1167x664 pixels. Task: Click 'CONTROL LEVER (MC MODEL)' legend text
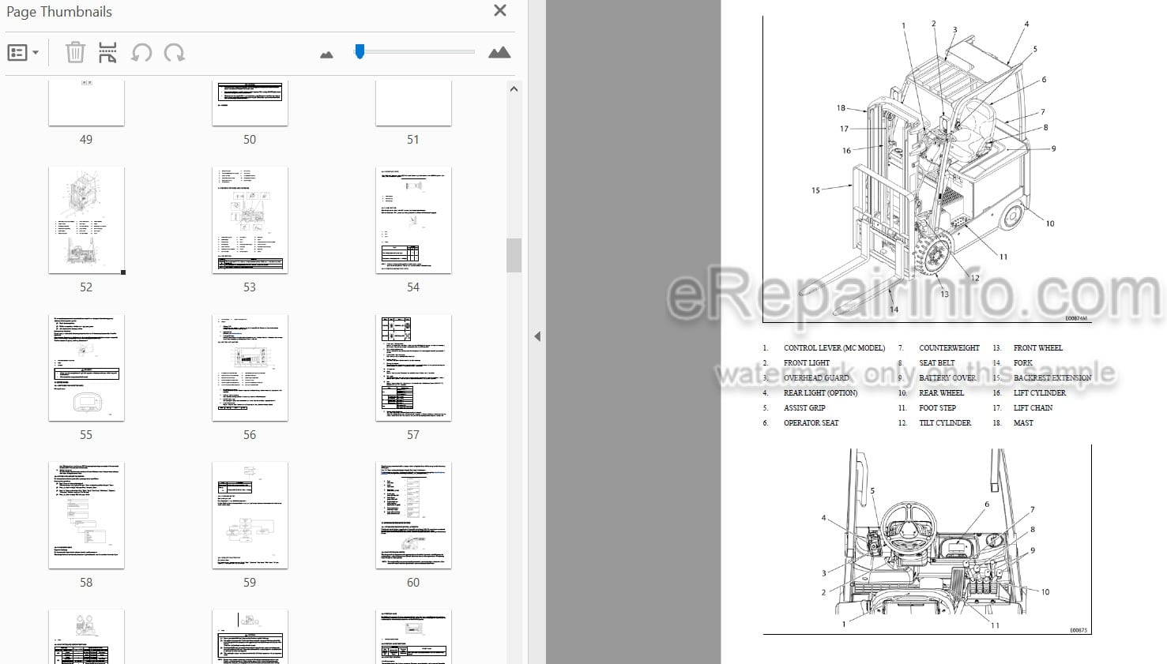834,348
